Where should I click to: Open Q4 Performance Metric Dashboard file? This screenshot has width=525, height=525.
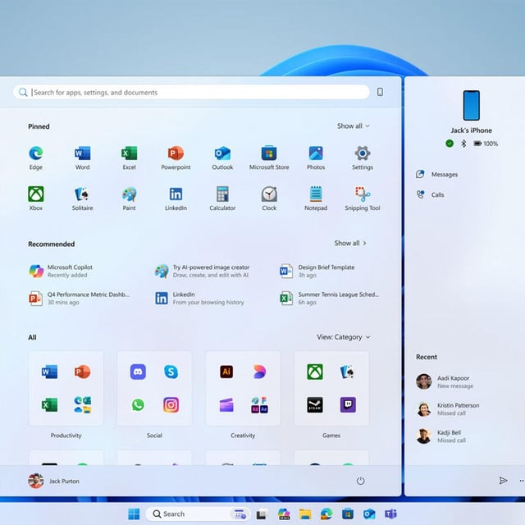(79, 298)
